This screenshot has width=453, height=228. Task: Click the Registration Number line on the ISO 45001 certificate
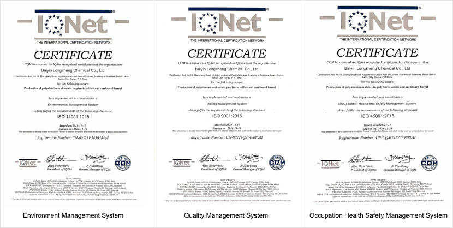[x=377, y=138]
